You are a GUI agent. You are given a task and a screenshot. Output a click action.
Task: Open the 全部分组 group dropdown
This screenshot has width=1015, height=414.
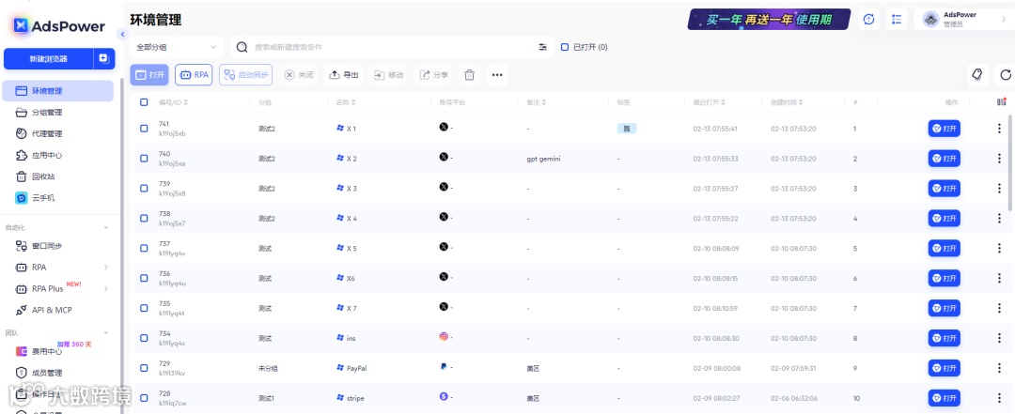coord(177,47)
